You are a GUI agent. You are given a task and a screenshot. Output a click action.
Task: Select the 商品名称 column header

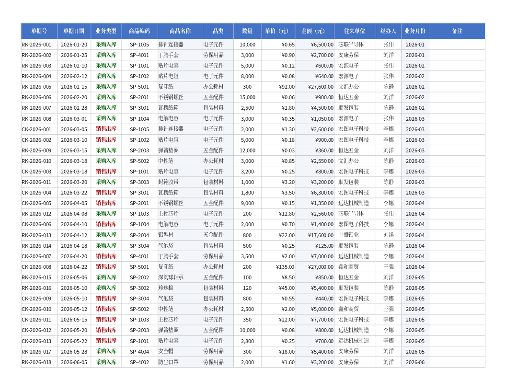pos(180,31)
